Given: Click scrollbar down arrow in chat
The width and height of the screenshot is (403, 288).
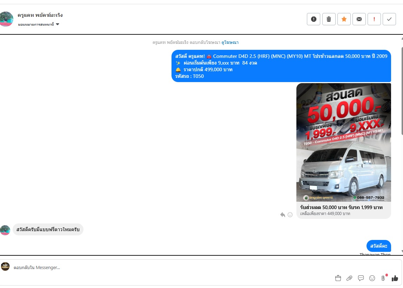Looking at the screenshot, I should coord(402,252).
